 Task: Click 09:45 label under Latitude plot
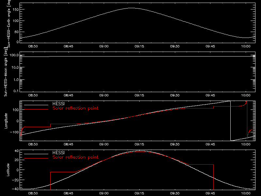tap(210, 193)
